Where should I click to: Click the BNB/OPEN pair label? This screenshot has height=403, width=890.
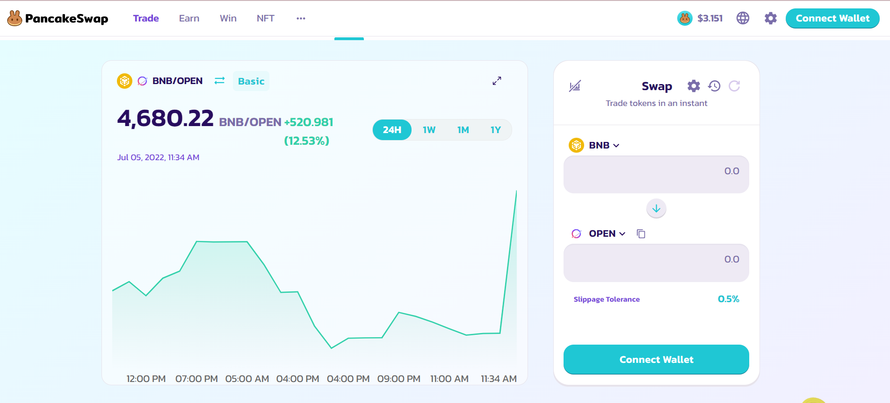point(177,81)
